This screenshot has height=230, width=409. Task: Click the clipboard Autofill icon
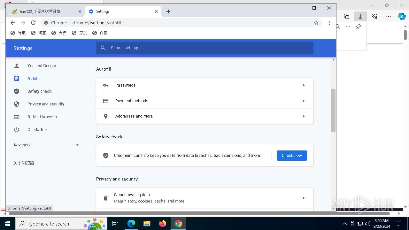(17, 79)
